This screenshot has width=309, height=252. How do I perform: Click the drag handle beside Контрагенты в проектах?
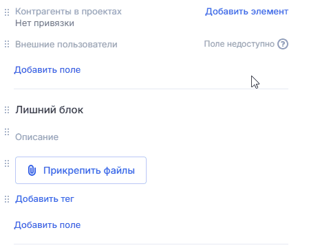click(7, 12)
